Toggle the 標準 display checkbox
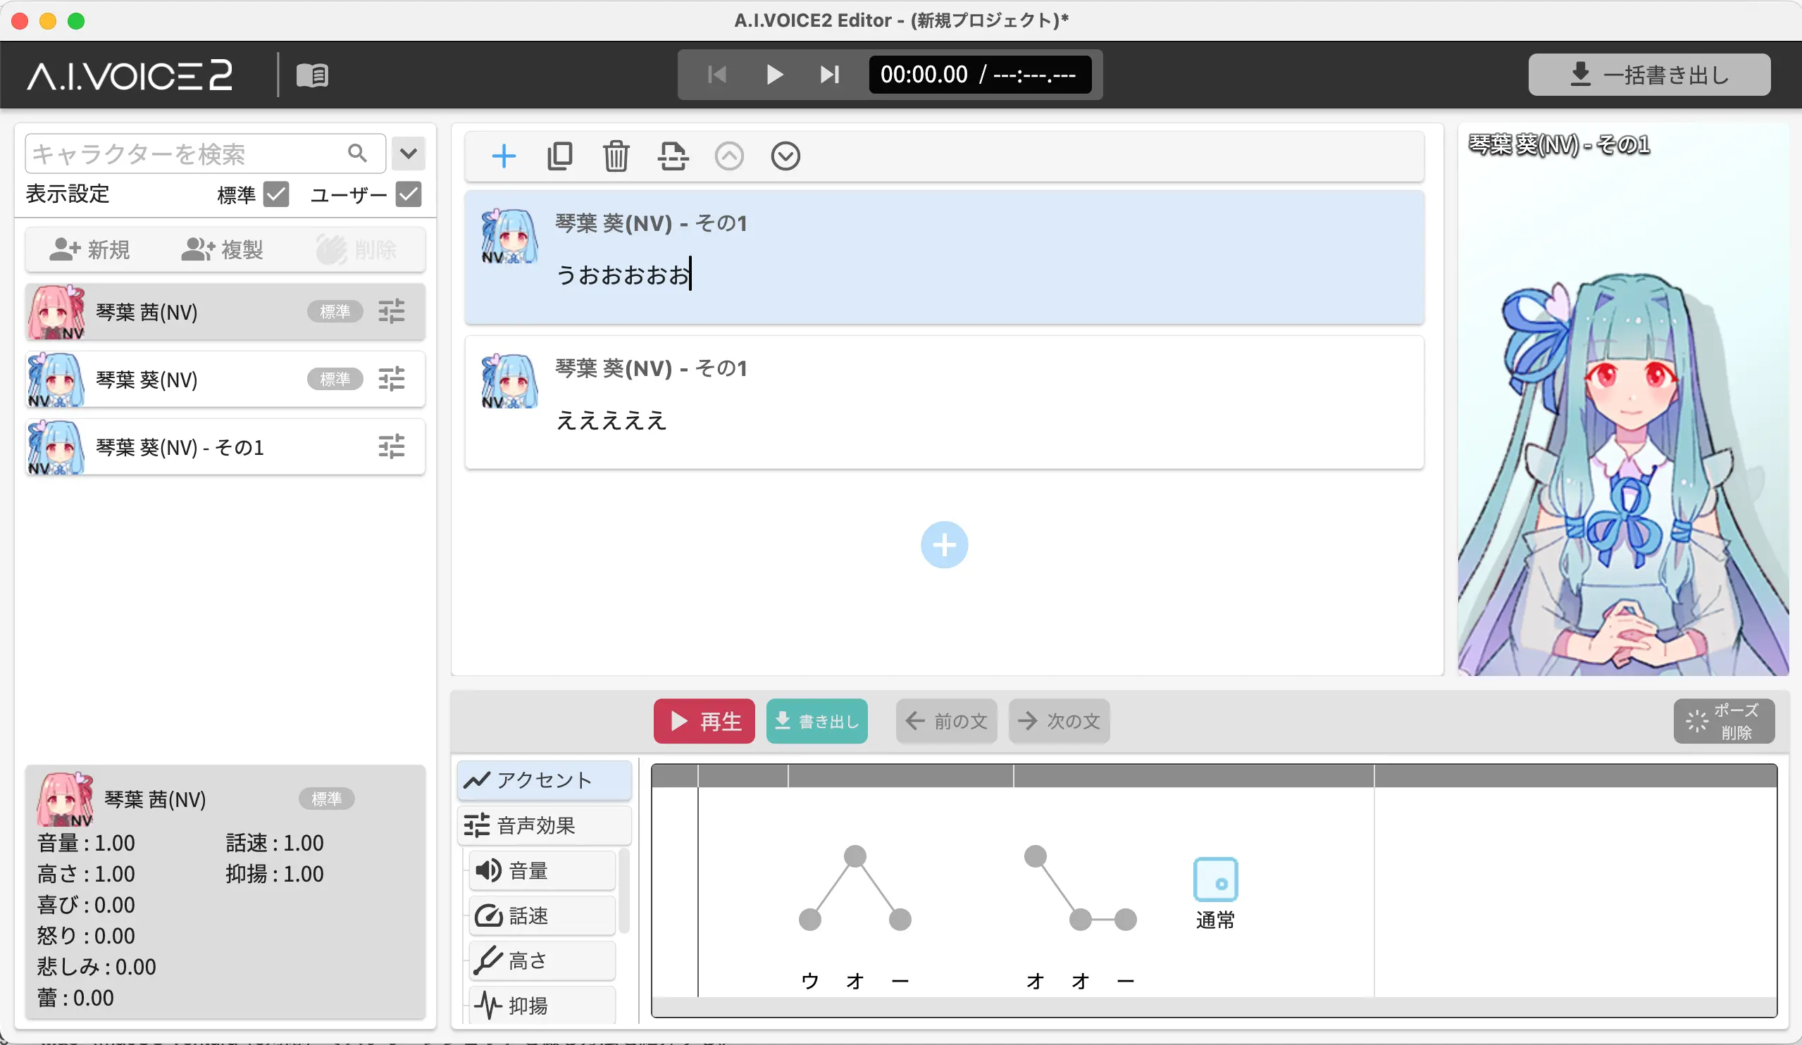Screen dimensions: 1802x1045 click(x=276, y=194)
